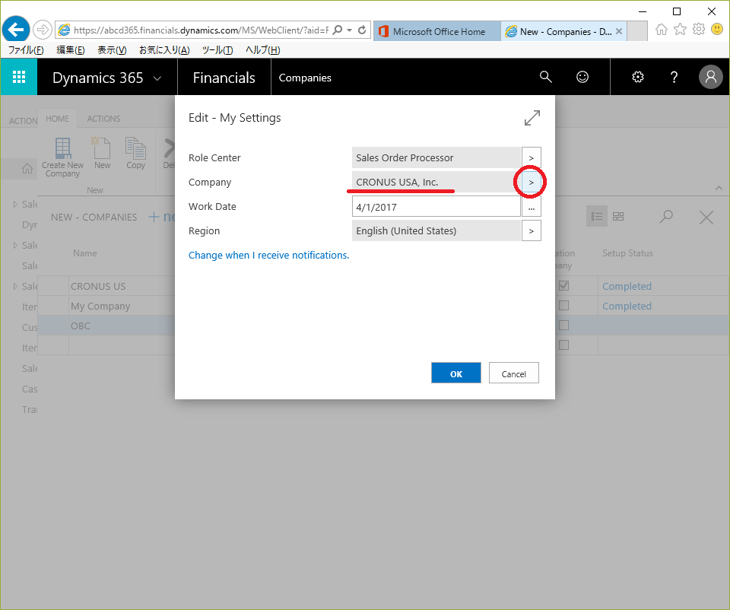This screenshot has height=610, width=730.
Task: Click the search magnifier in header
Action: (546, 77)
